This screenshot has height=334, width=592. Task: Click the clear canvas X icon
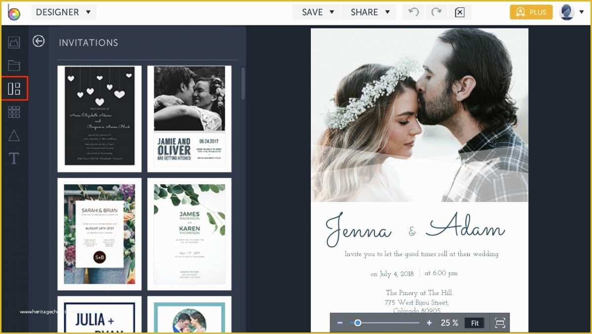click(459, 12)
